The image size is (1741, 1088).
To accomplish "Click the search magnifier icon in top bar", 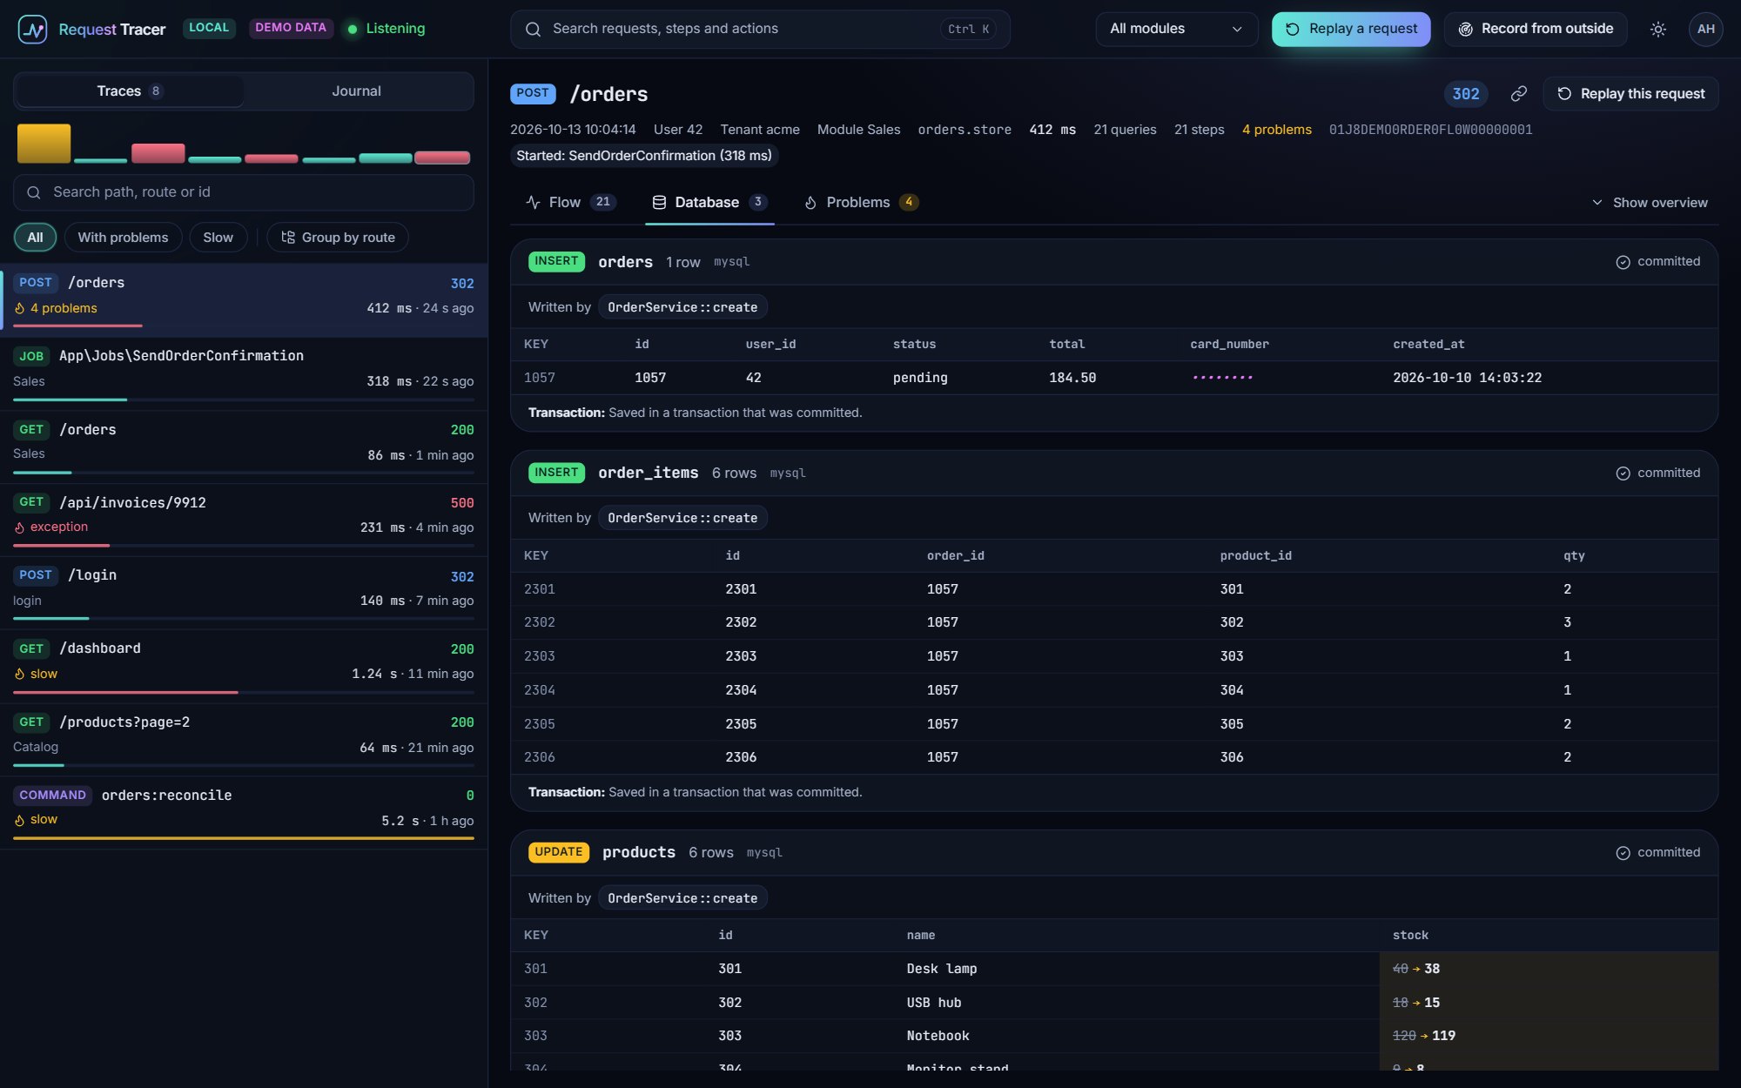I will coord(533,29).
